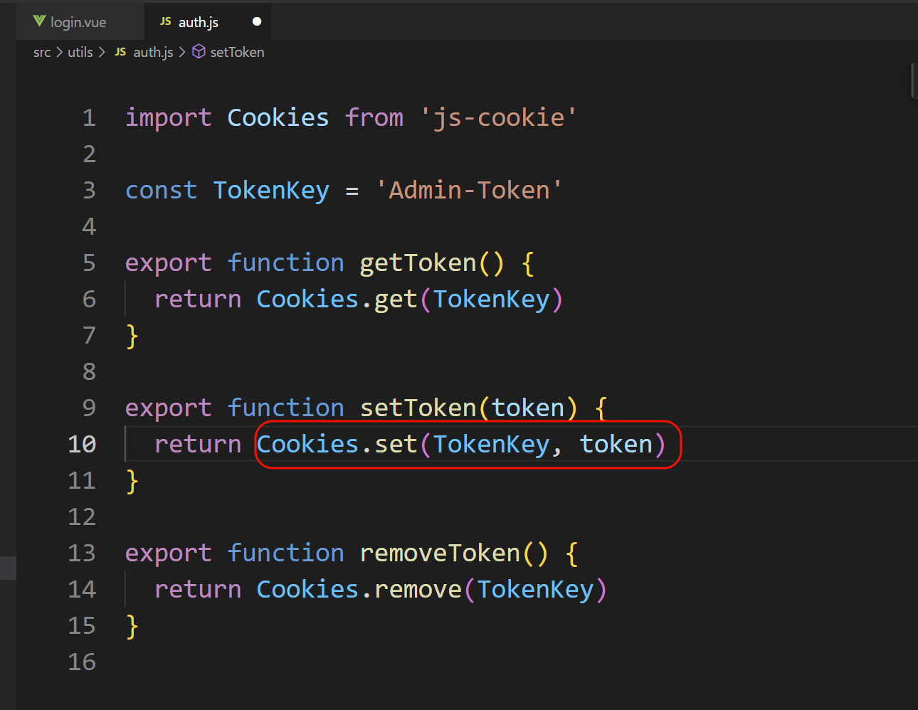
Task: Click the Vue icon on the login.vue tab
Action: (39, 21)
